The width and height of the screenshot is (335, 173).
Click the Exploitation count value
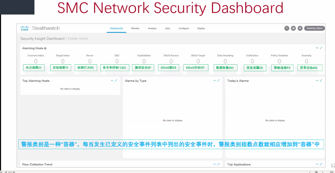pos(144,61)
